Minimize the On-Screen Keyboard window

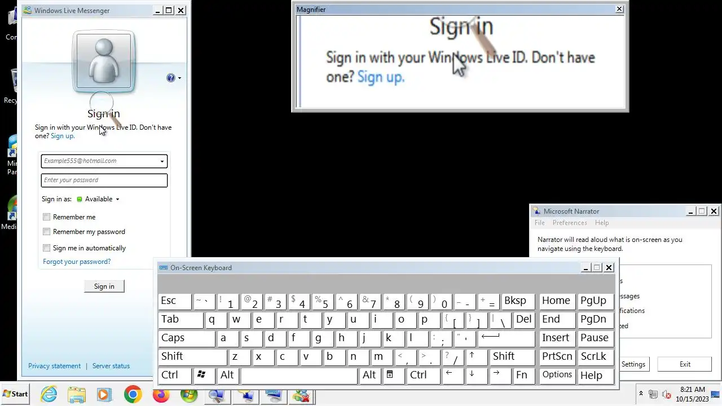coord(585,268)
